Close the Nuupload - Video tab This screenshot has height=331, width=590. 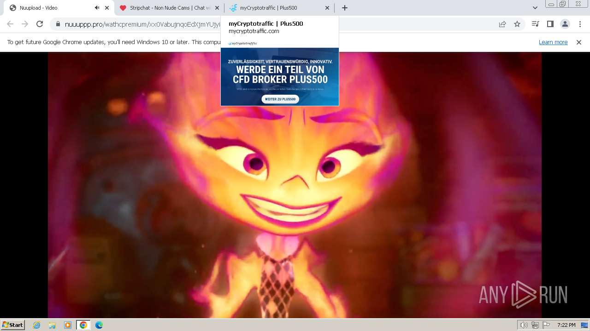click(x=107, y=8)
